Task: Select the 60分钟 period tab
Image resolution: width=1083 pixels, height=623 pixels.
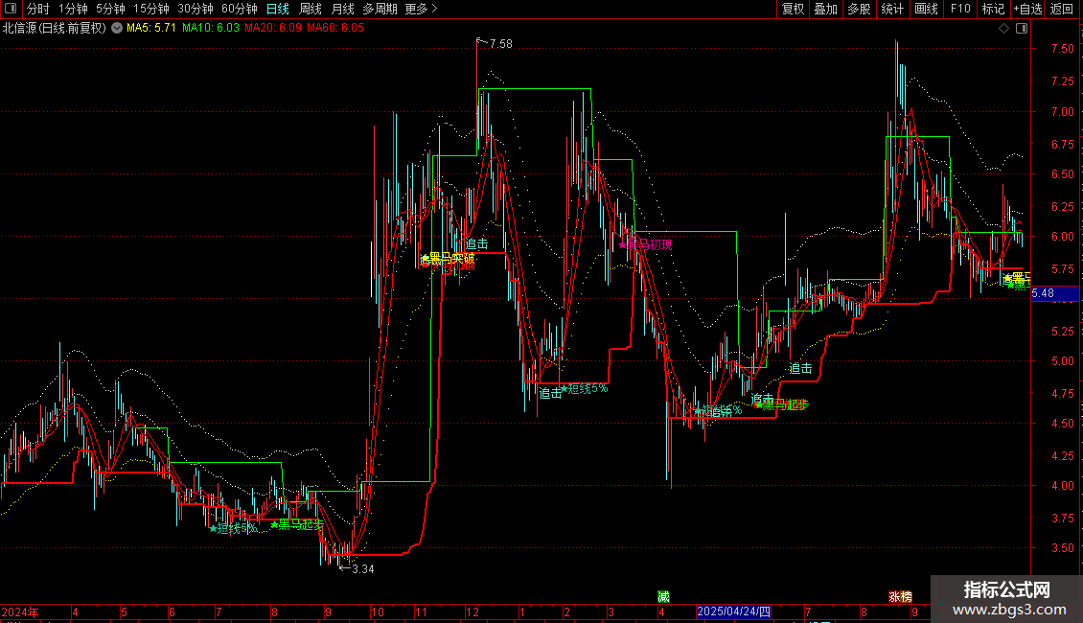Action: pos(239,9)
